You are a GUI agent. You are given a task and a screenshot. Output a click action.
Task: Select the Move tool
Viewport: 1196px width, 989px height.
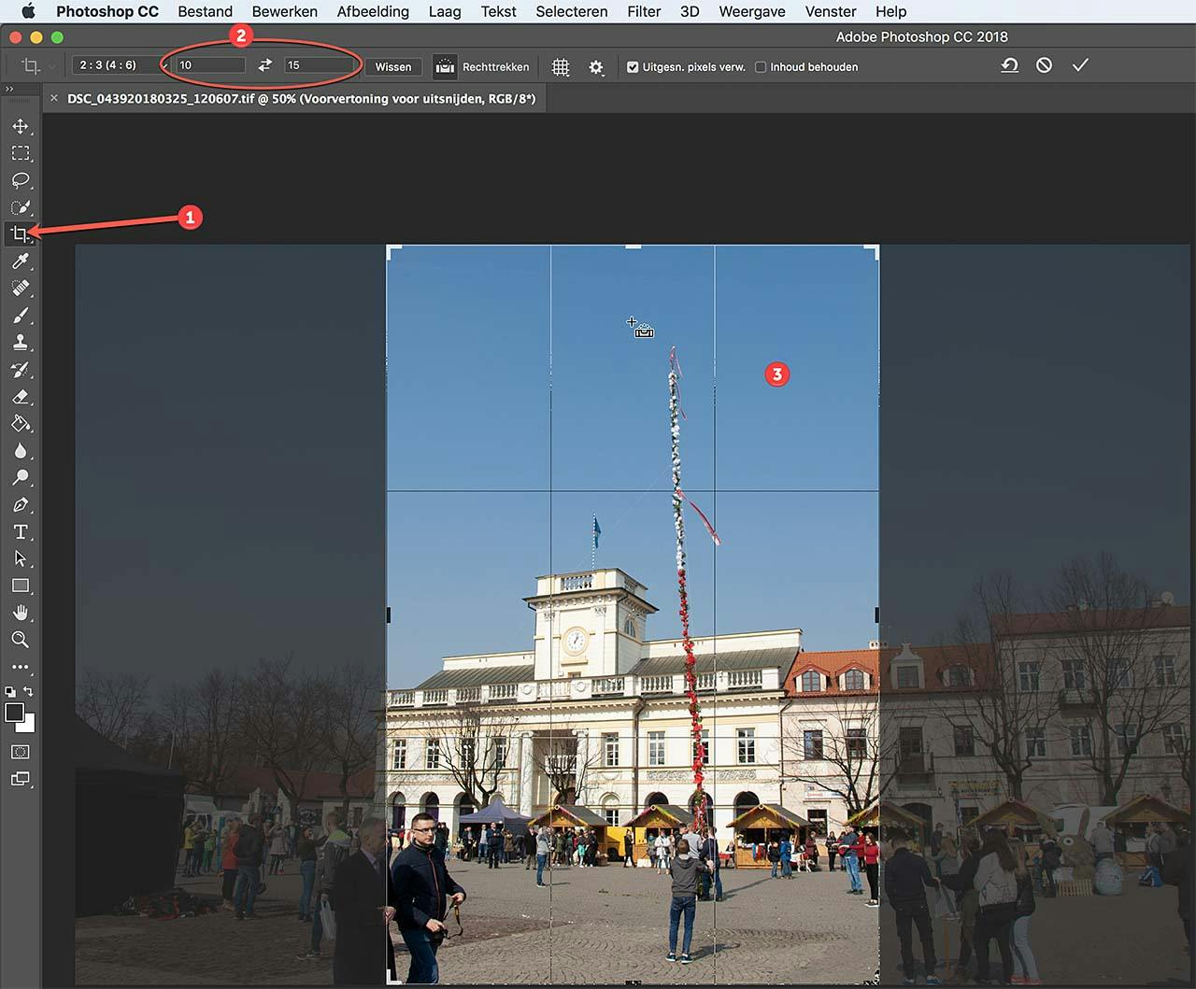[x=21, y=126]
